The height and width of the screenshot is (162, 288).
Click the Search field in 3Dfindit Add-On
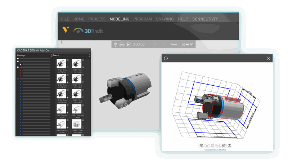[x=70, y=55]
